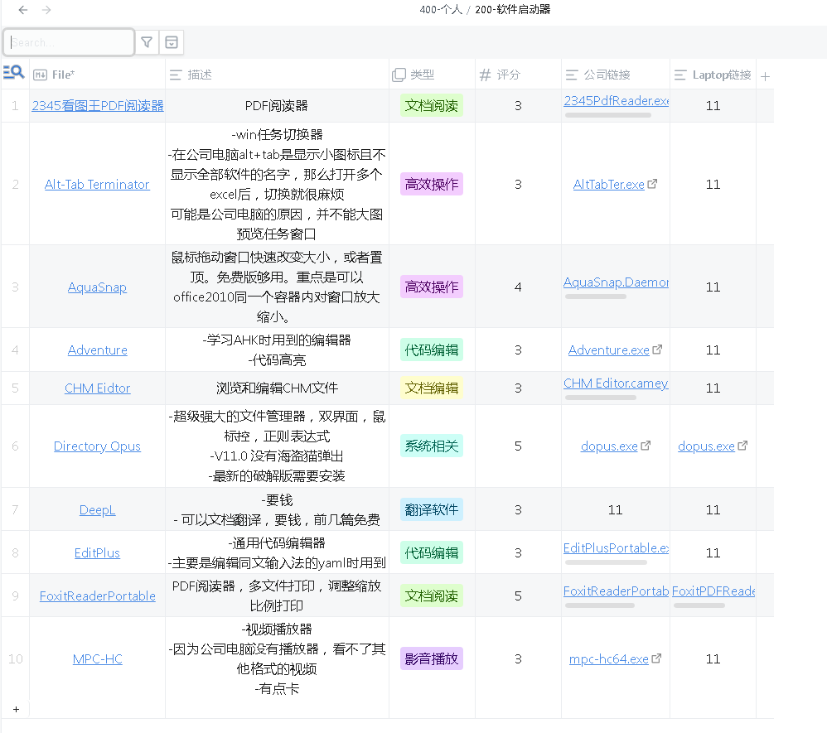This screenshot has width=827, height=733.
Task: Open Adventure.exe company link
Action: point(608,350)
